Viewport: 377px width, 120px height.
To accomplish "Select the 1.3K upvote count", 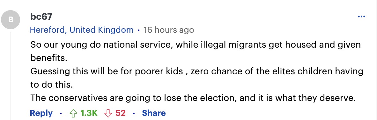I will click(89, 113).
